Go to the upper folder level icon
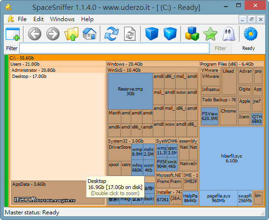The width and height of the screenshot is (269, 220). pos(71,34)
